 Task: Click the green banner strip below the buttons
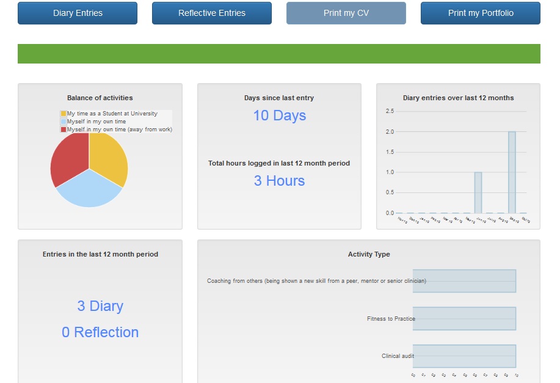[x=279, y=54]
